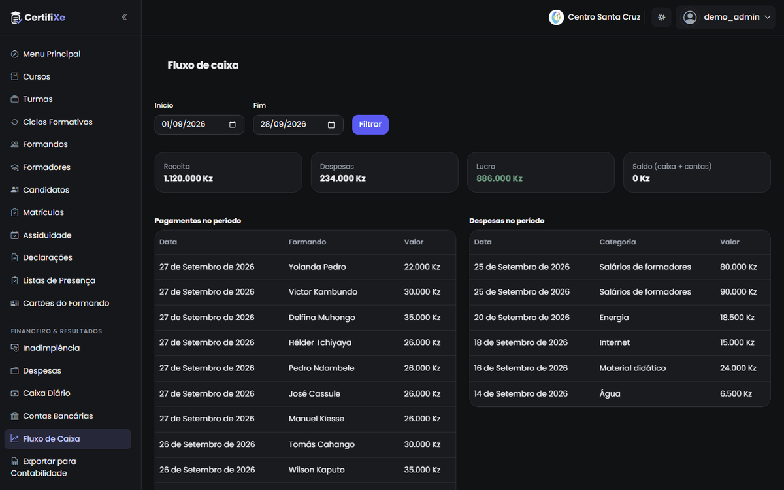Toggle the light/dark theme sun button
Screen dimensions: 784x490
(661, 17)
